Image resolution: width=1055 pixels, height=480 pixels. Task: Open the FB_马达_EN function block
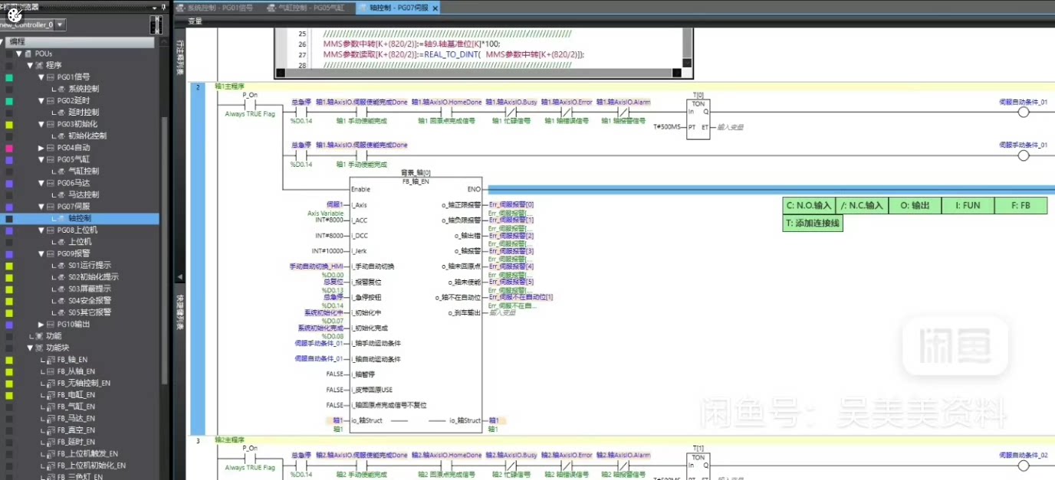pyautogui.click(x=76, y=418)
